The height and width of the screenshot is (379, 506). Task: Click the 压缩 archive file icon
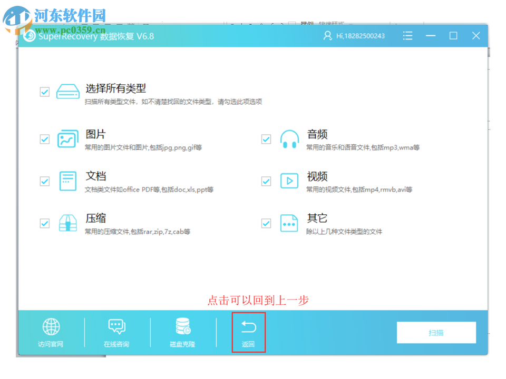(67, 223)
